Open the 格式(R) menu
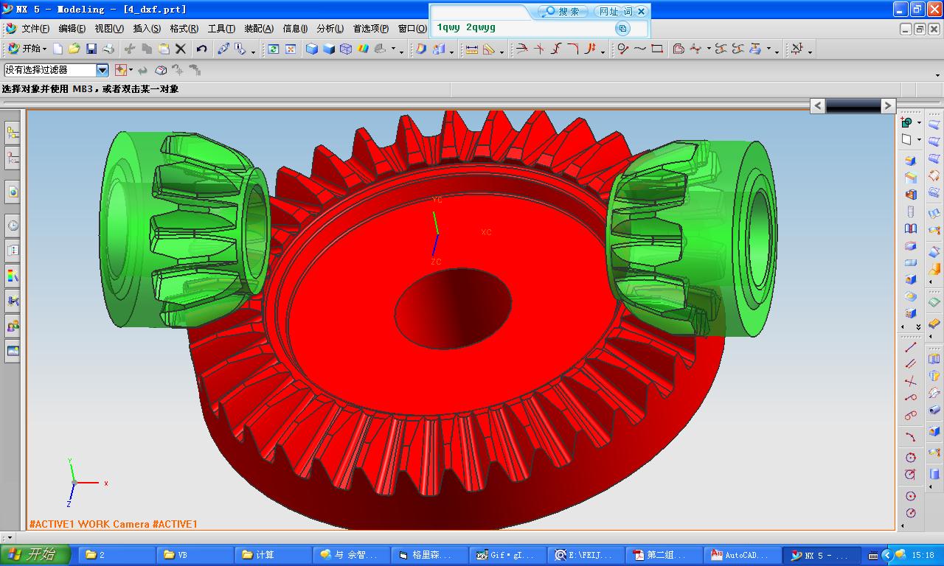 tap(184, 29)
